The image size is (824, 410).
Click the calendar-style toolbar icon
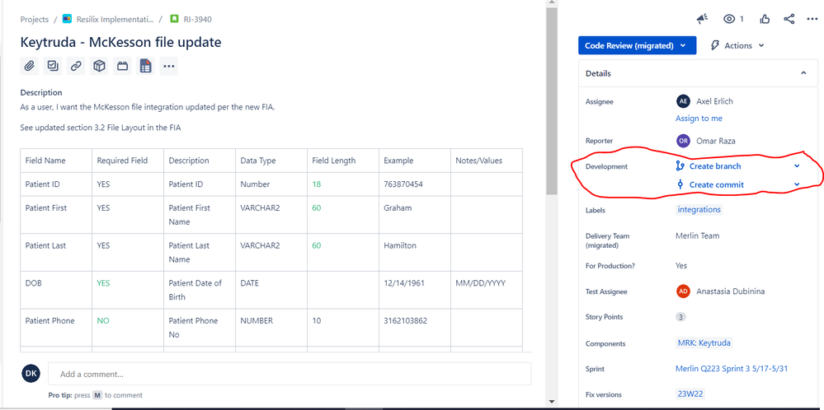coord(122,66)
